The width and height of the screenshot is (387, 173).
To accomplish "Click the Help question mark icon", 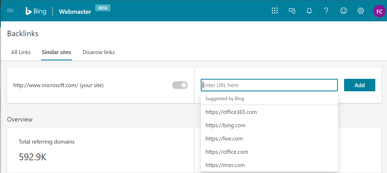I will 326,11.
